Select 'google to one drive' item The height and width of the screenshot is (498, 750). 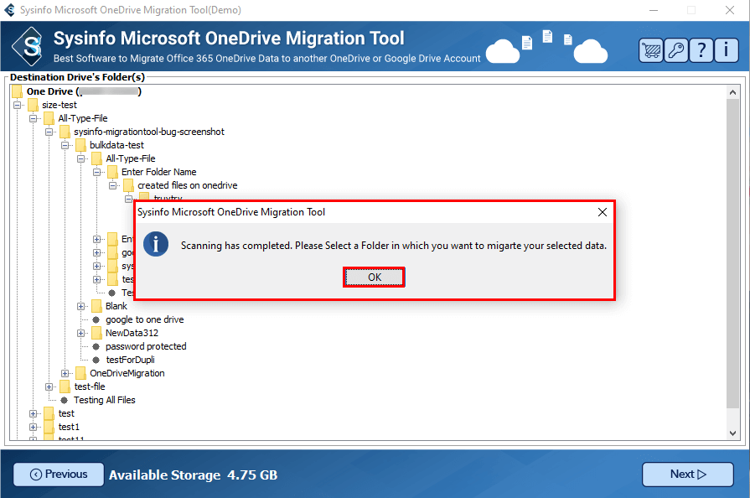tap(144, 319)
